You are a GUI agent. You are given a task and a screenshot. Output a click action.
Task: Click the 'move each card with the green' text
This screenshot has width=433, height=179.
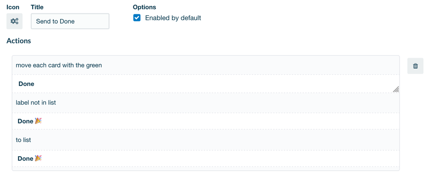coord(59,65)
